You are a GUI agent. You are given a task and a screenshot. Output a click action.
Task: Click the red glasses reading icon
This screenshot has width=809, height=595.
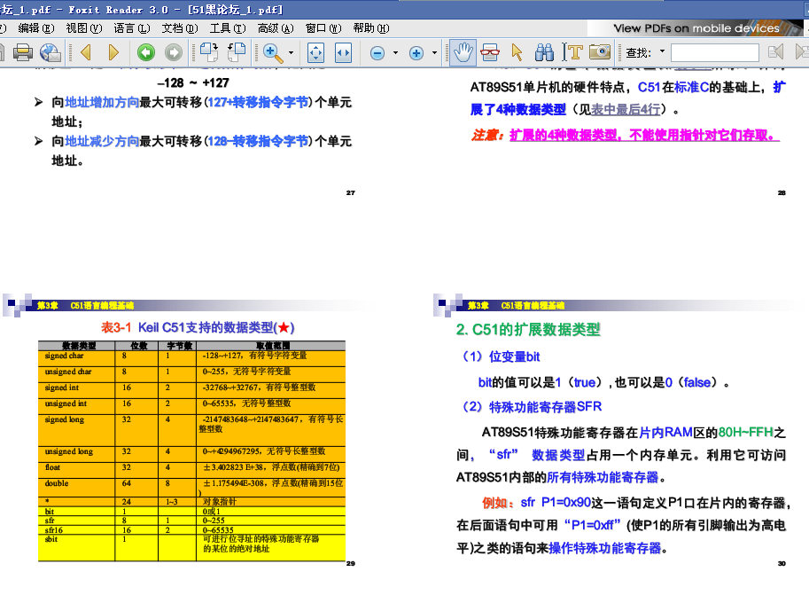[x=490, y=52]
